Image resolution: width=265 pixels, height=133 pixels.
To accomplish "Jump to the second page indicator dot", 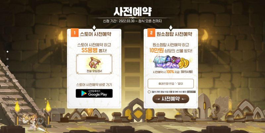I will click(x=7, y=59).
